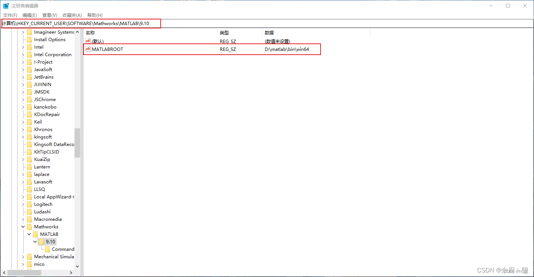Click the 类型 column header

pos(240,33)
